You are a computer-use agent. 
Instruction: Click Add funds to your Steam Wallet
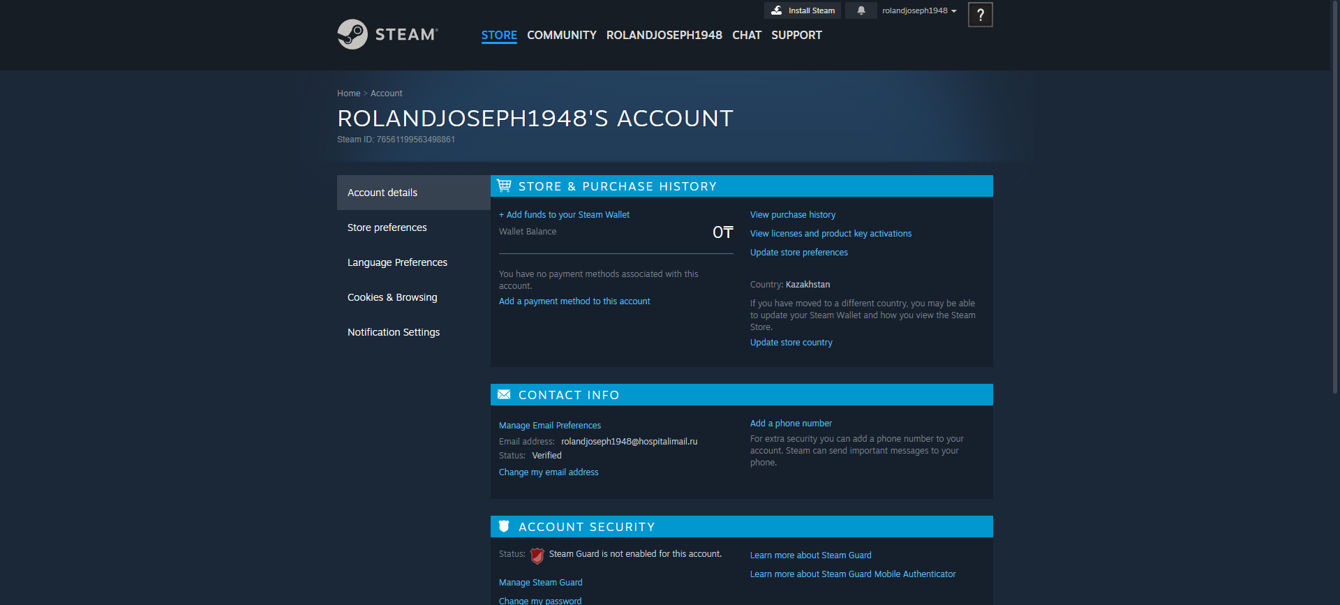564,215
